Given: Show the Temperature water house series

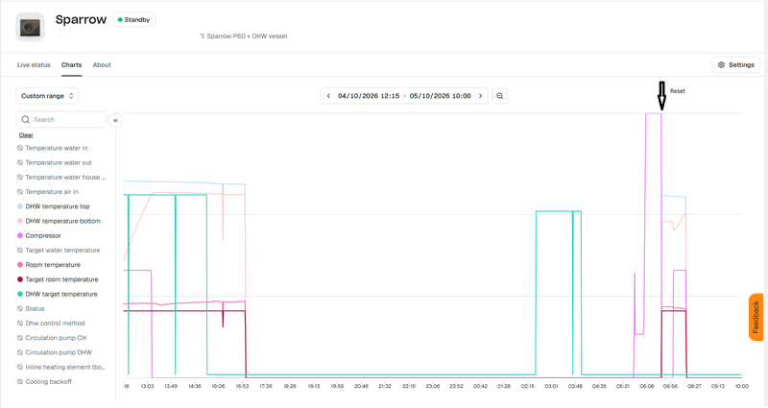Looking at the screenshot, I should tap(61, 178).
